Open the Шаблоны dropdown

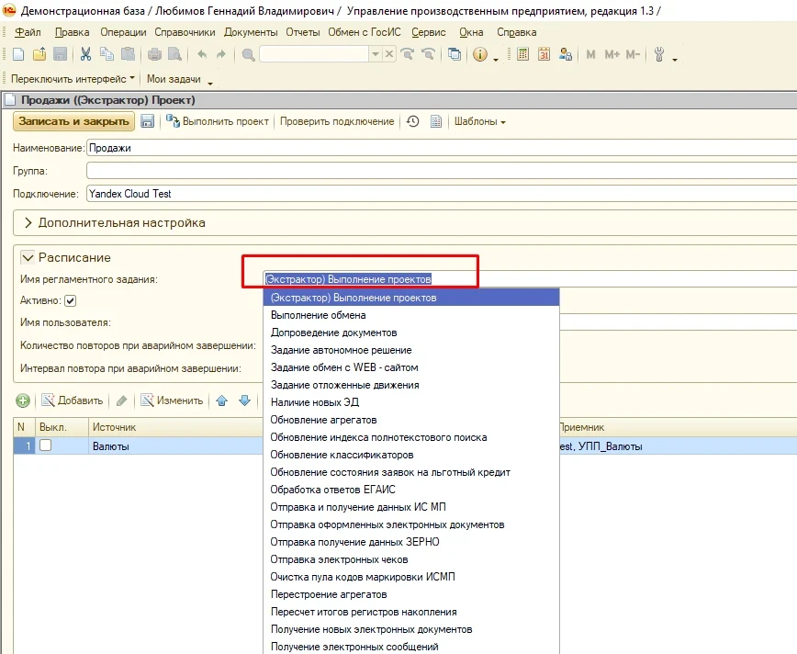coord(480,121)
